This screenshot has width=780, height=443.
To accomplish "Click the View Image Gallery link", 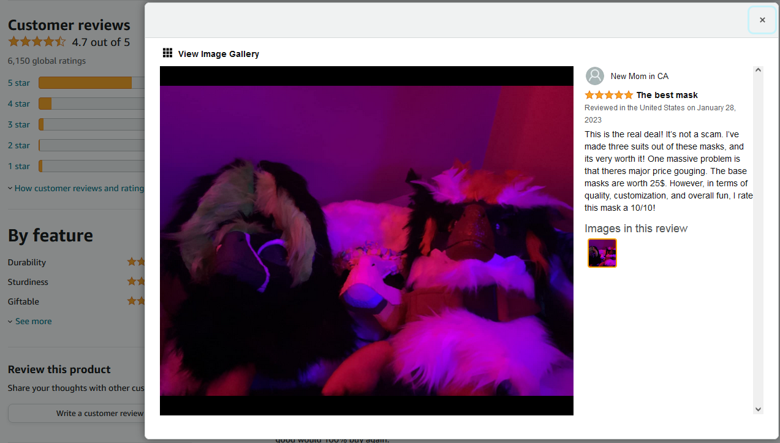I will coord(218,54).
